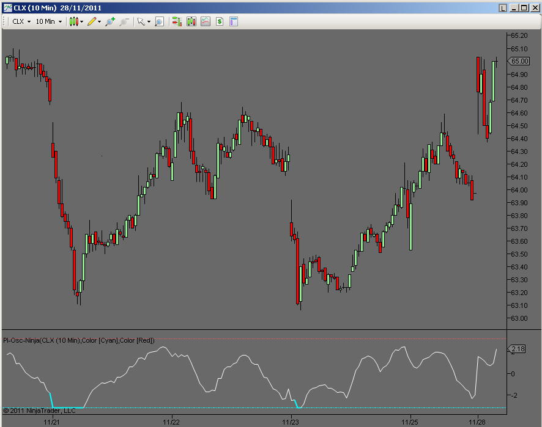Open the 10 Min interval dropdown

tap(48, 21)
